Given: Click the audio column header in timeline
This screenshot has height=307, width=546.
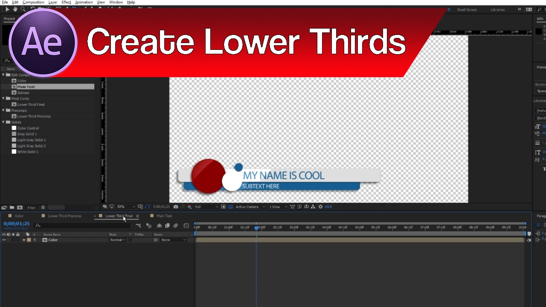Looking at the screenshot, I should click(x=9, y=235).
